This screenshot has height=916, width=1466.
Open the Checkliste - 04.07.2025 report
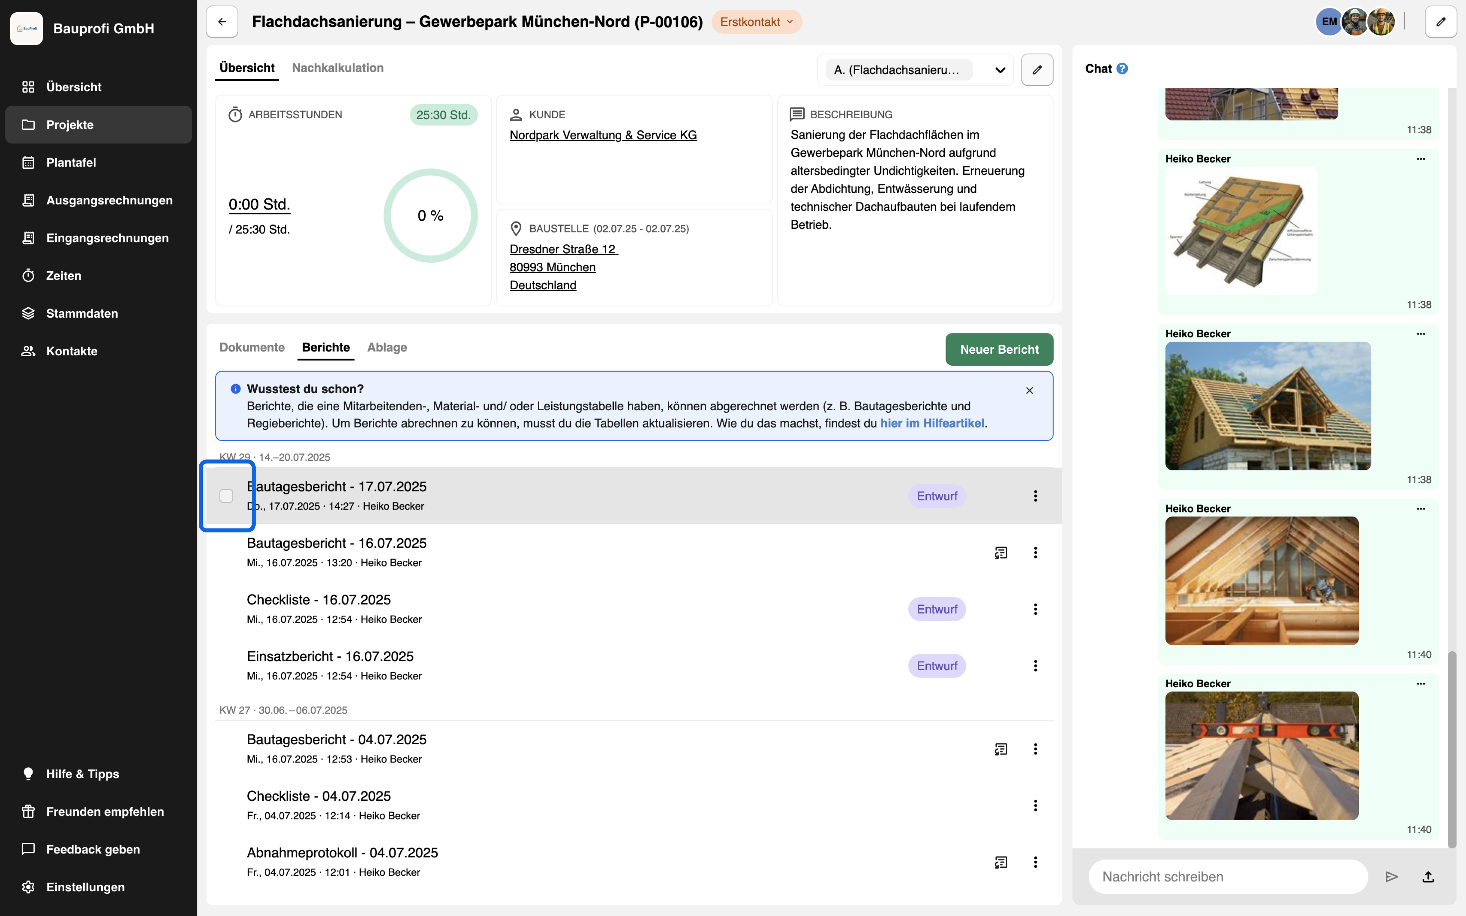633,805
